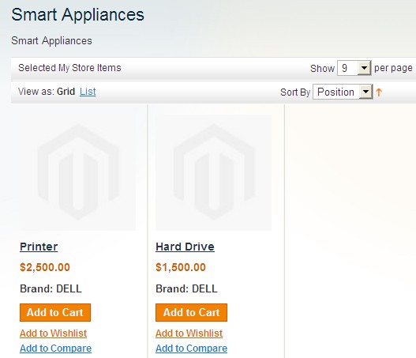Screen dimensions: 416x358
Task: Select the Grid view option
Action: [66, 92]
